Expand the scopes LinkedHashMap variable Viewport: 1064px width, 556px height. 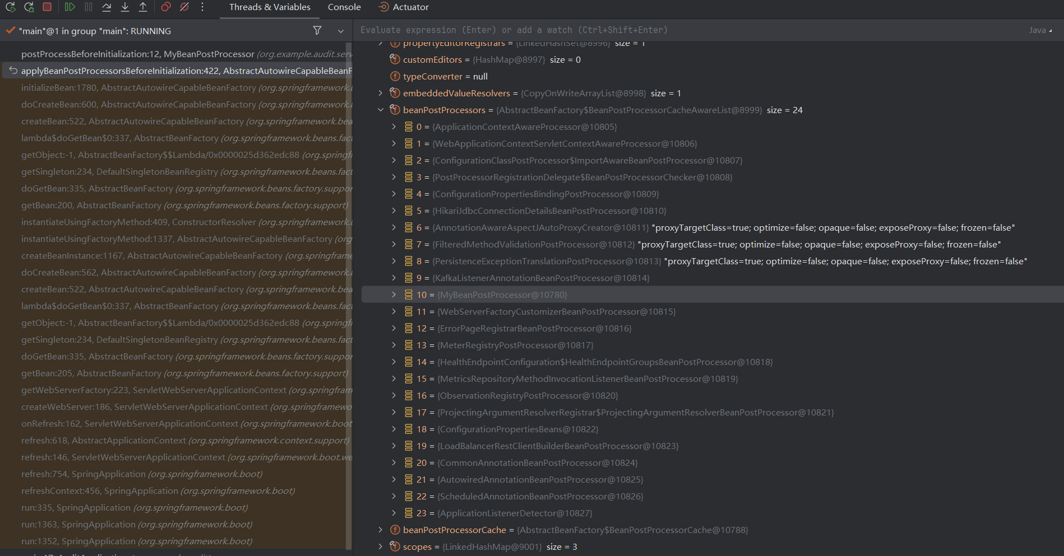coord(381,546)
